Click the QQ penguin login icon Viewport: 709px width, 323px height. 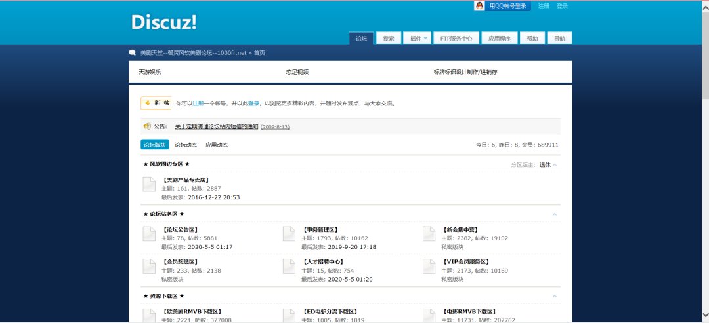point(480,6)
